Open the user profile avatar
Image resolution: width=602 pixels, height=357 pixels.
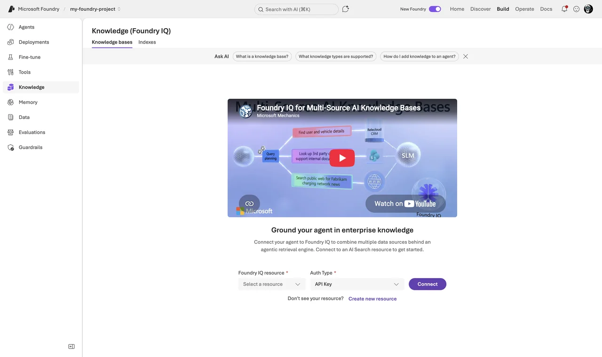(x=588, y=9)
